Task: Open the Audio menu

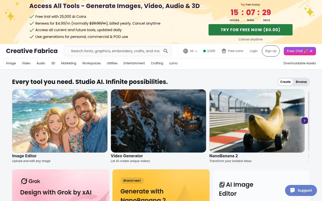Action: click(41, 63)
